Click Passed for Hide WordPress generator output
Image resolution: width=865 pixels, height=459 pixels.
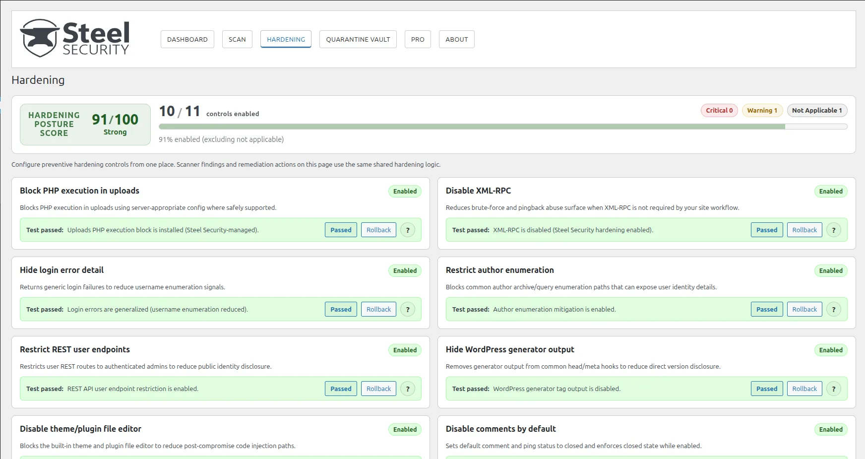coord(767,389)
